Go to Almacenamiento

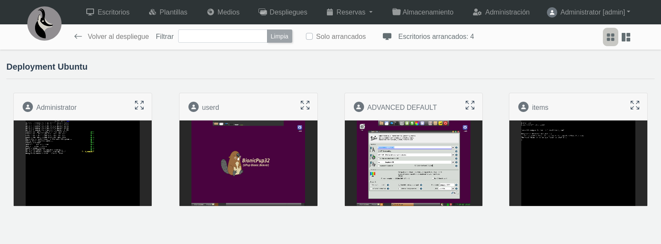(423, 12)
